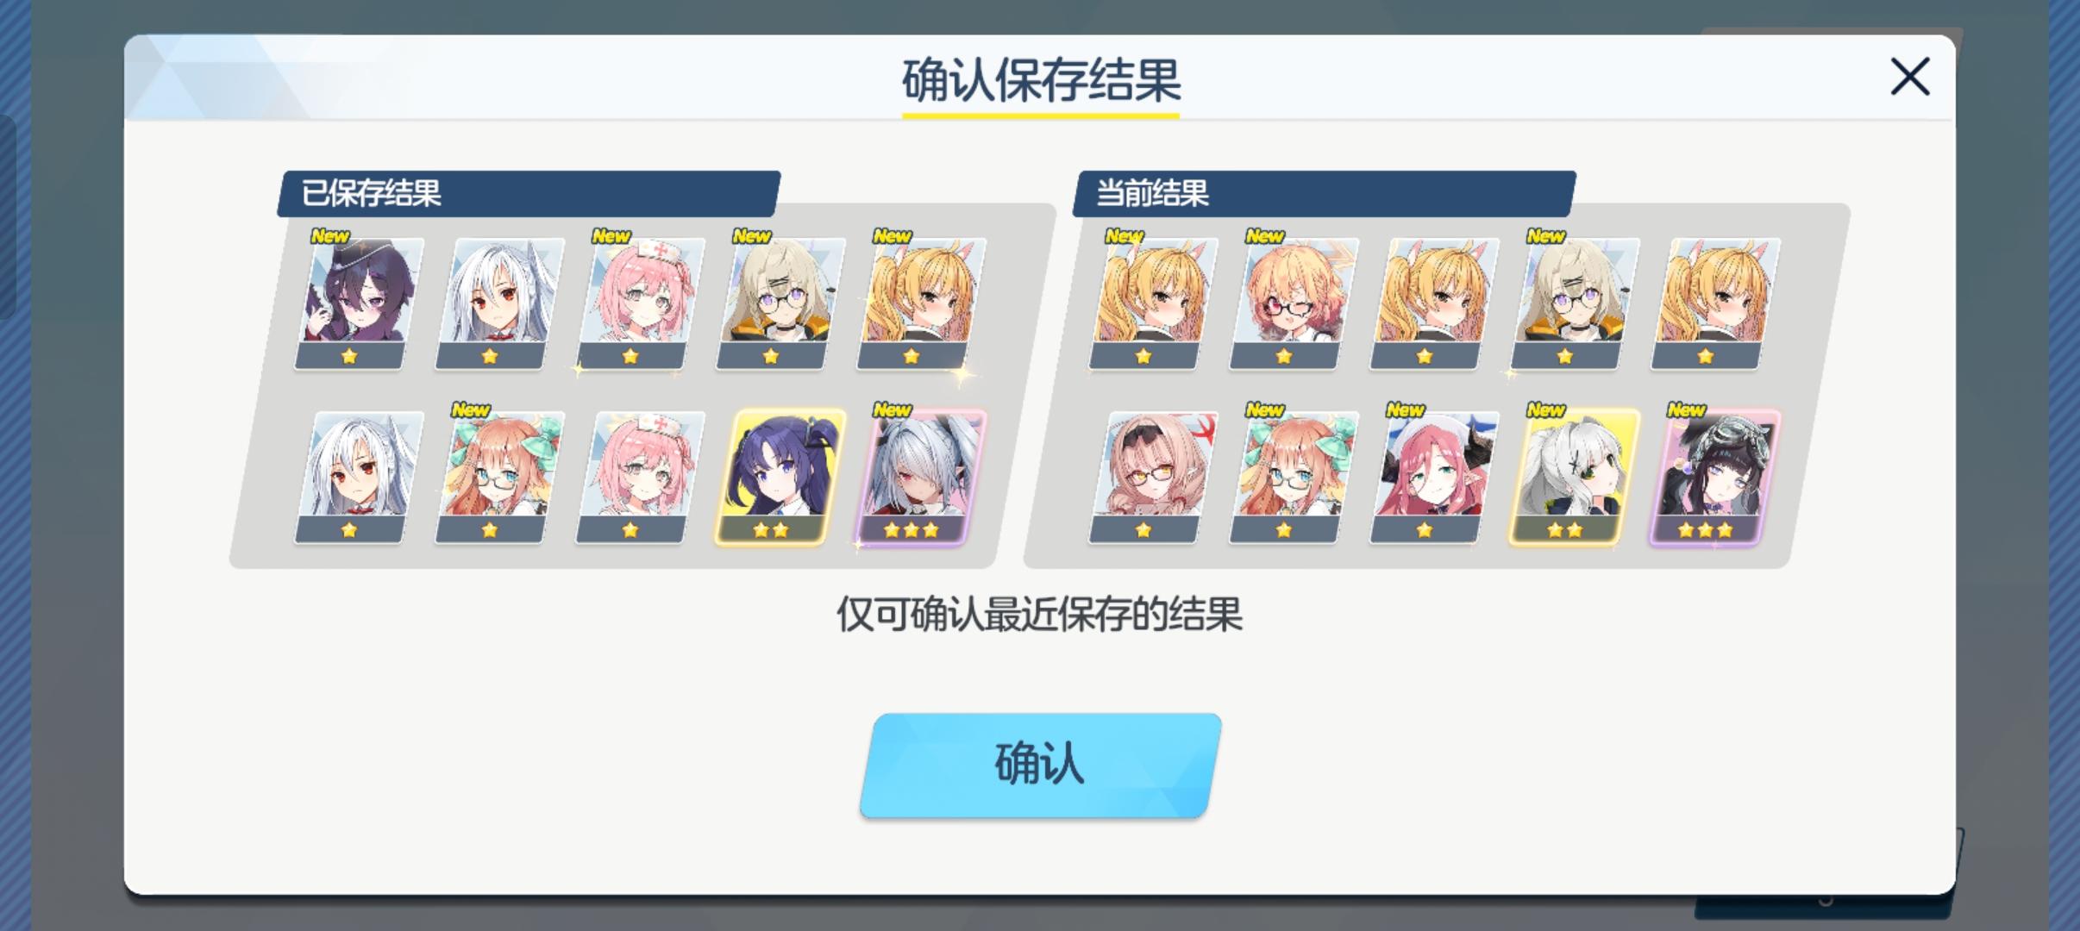
Task: Select white-haired red-eyed girl at saved bottom-left
Action: click(359, 478)
